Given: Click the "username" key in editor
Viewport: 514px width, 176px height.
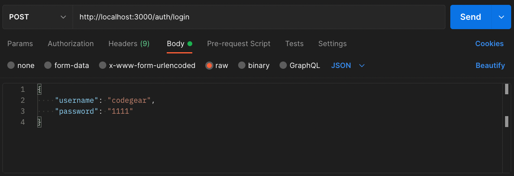Looking at the screenshot, I should [77, 100].
